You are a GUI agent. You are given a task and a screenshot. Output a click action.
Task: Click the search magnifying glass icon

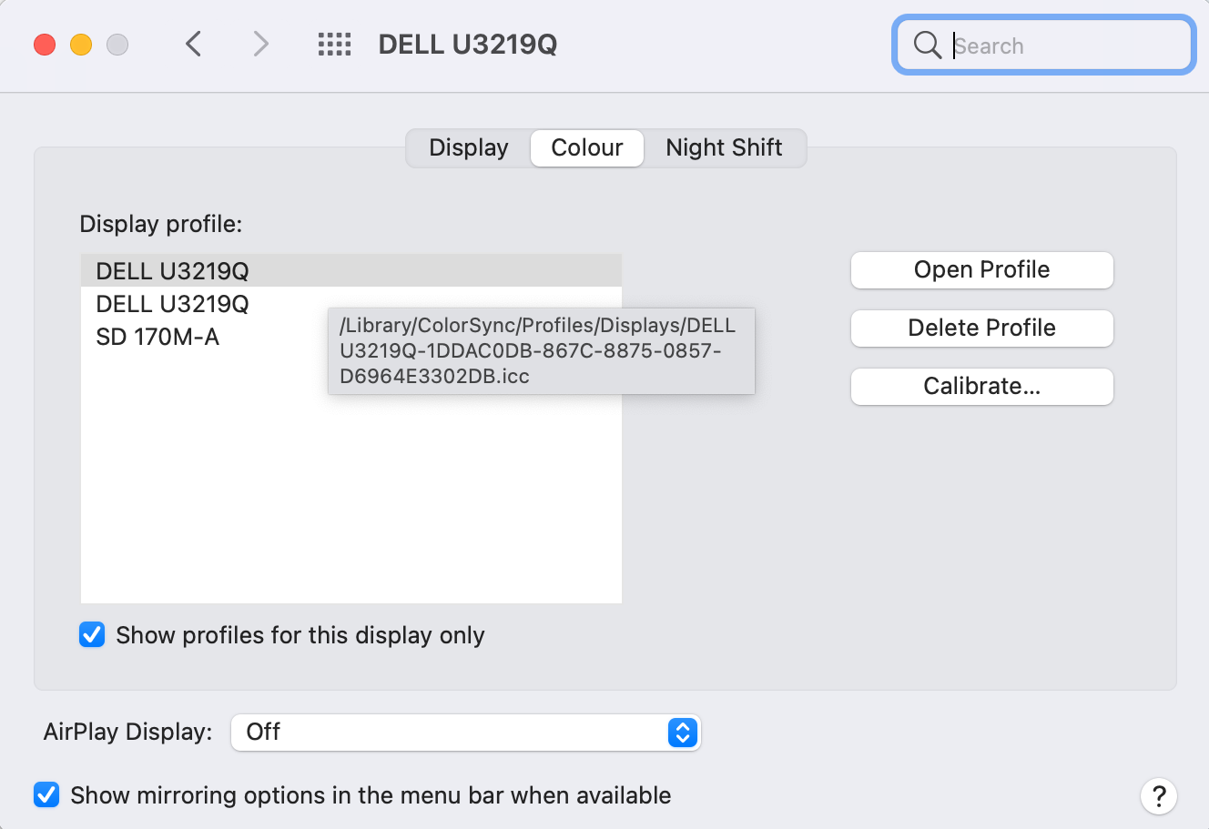pos(927,45)
